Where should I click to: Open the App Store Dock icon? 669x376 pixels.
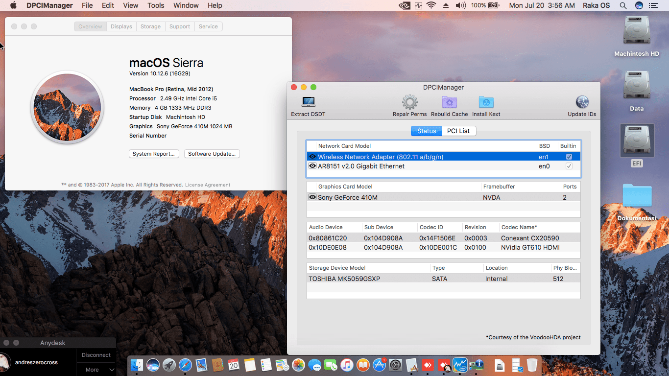tap(379, 365)
